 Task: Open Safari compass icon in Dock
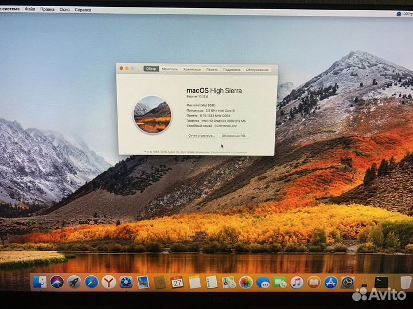pyautogui.click(x=92, y=283)
